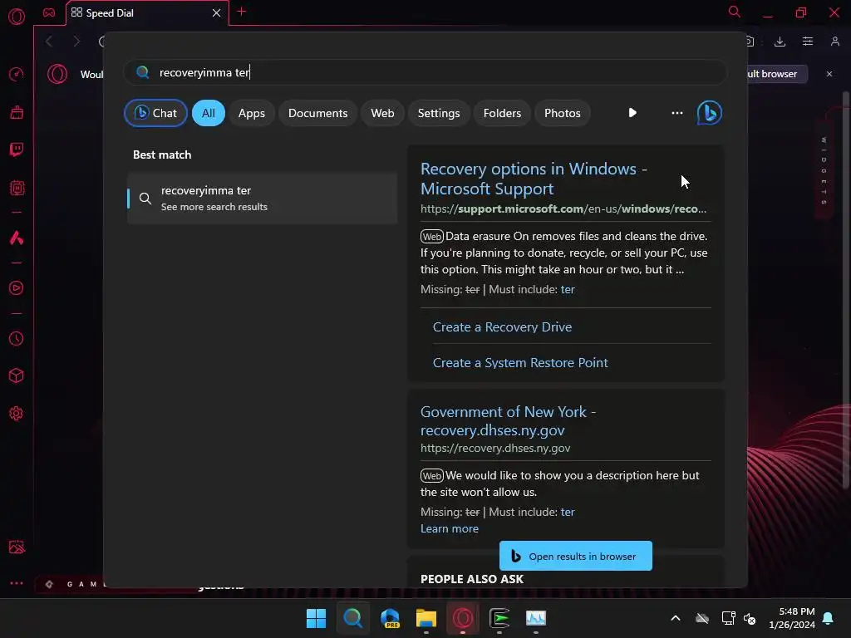This screenshot has width=851, height=638.
Task: Open the Player sidebar icon
Action: 17,288
